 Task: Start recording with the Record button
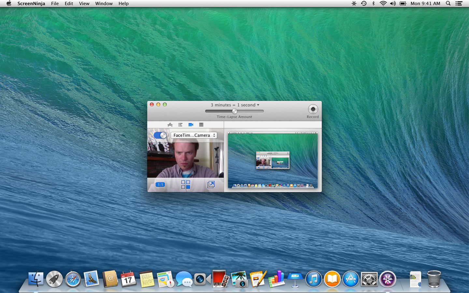(313, 109)
